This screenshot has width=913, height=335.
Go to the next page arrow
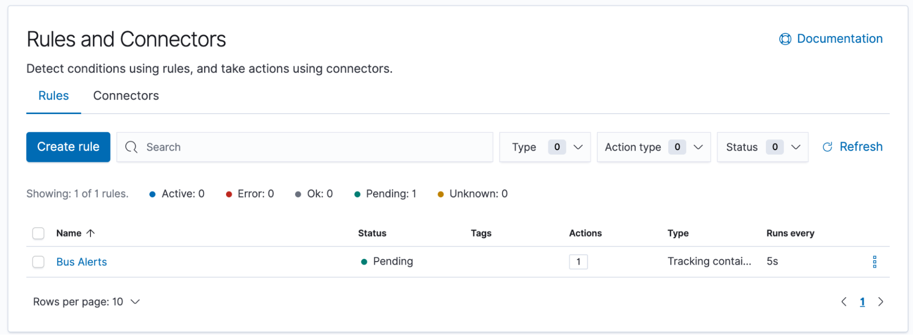[881, 302]
